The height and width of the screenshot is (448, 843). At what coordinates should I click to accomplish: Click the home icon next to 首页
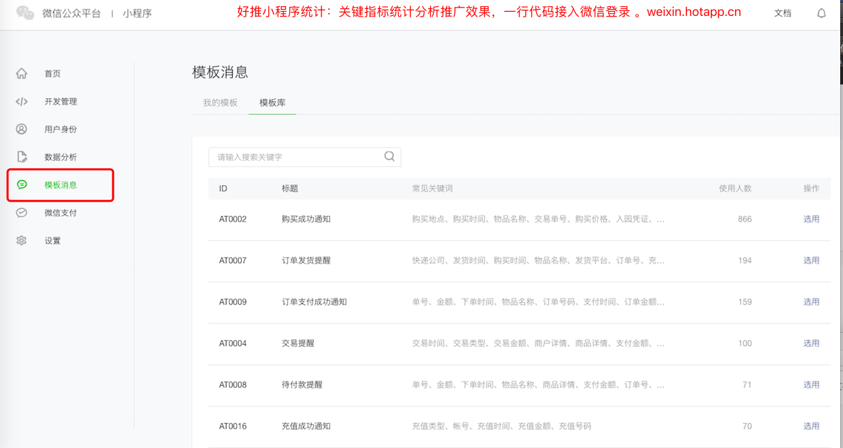point(21,73)
